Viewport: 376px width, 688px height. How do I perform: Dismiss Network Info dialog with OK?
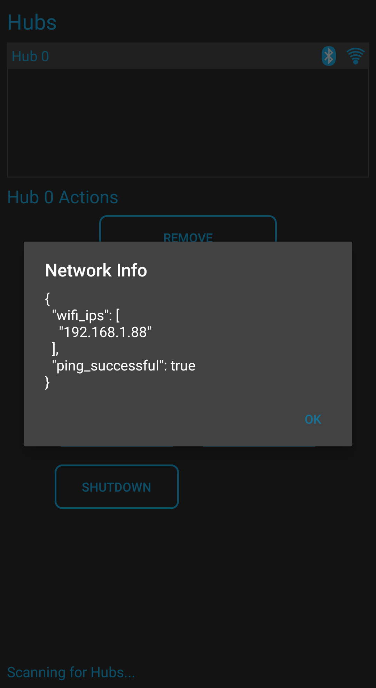313,420
